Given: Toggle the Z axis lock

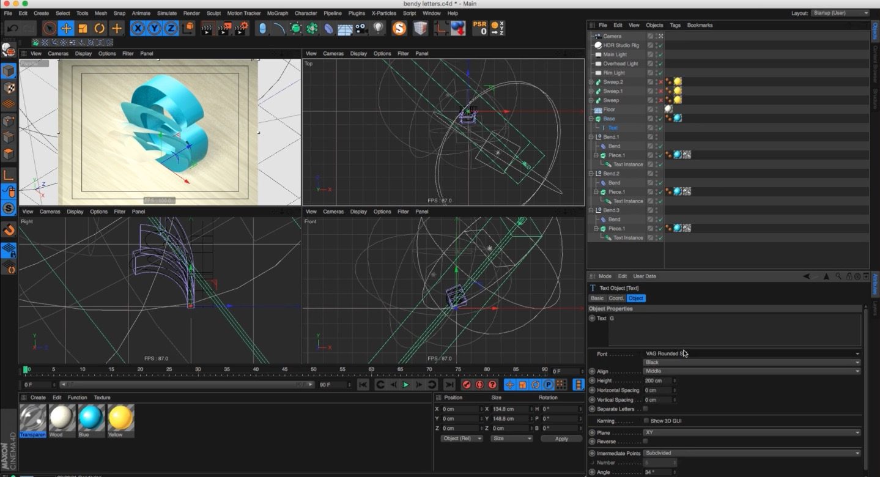Looking at the screenshot, I should tap(171, 28).
